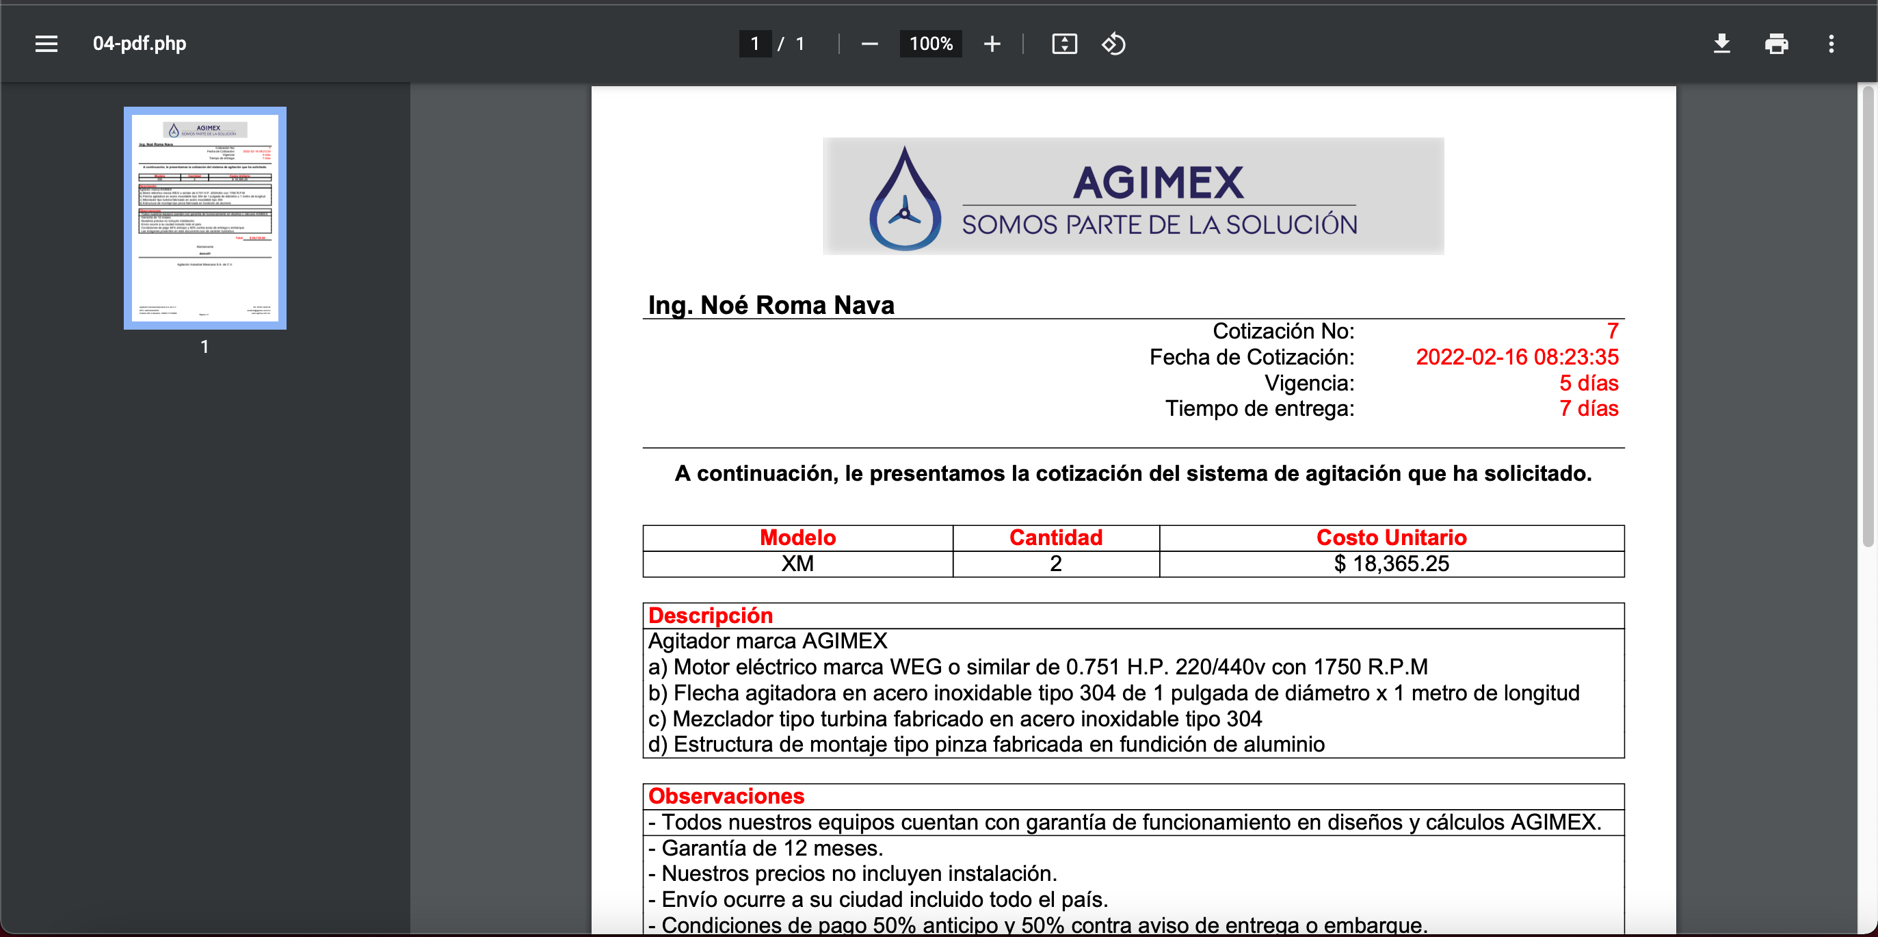Click the Descripción section heading

coord(710,616)
